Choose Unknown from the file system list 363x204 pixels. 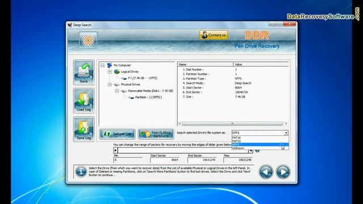tap(260, 148)
